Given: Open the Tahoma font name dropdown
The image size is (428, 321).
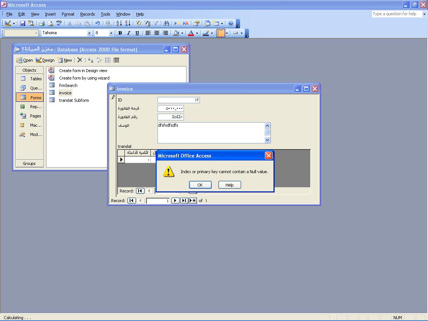Looking at the screenshot, I should click(x=89, y=33).
